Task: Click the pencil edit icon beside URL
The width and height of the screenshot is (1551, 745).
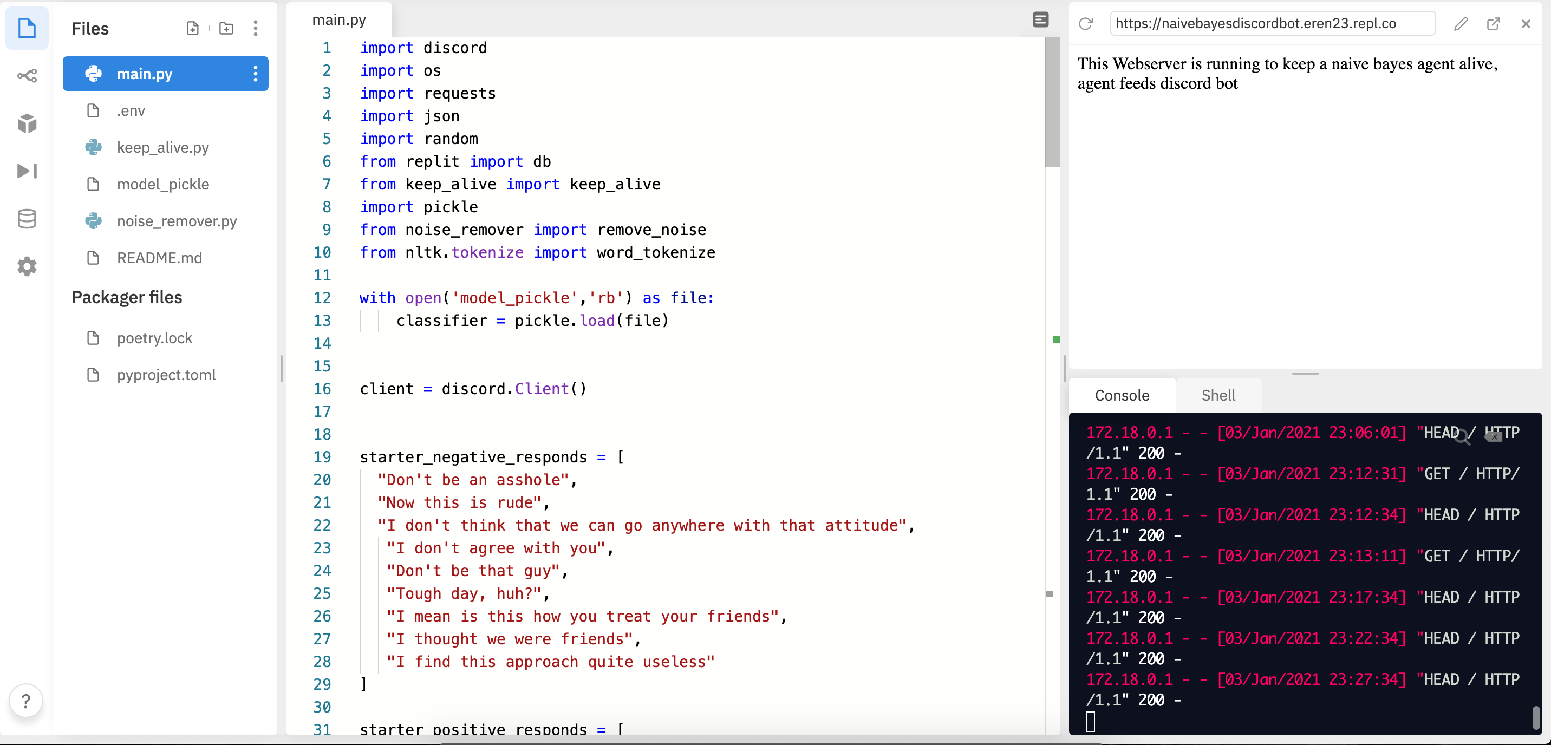Action: (1460, 23)
